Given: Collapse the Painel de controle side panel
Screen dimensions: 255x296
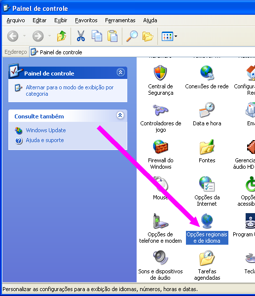Looking at the screenshot, I should point(121,72).
